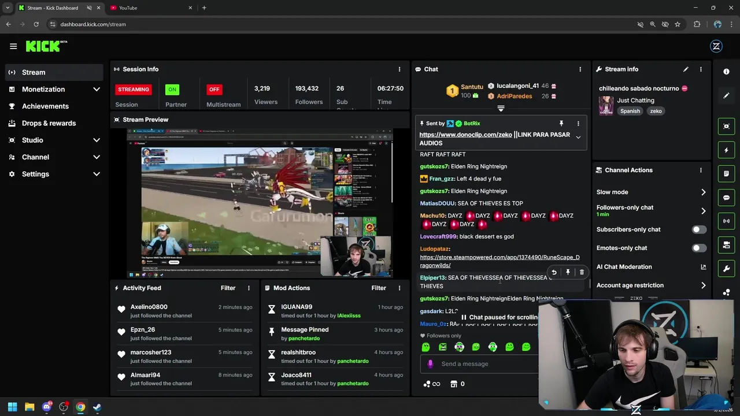Open the user profile avatar menu
Image resolution: width=740 pixels, height=416 pixels.
coord(716,46)
